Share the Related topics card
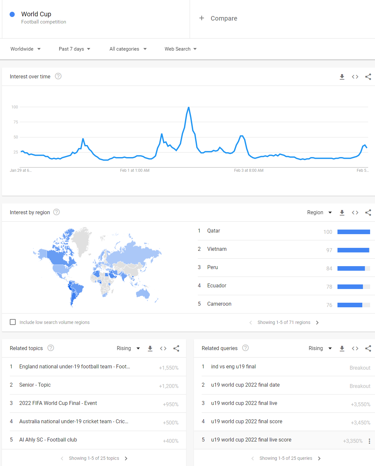The width and height of the screenshot is (375, 466). tap(176, 348)
